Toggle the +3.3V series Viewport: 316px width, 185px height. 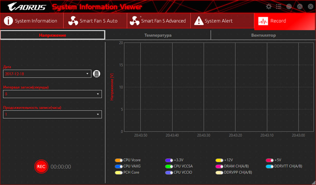169,160
